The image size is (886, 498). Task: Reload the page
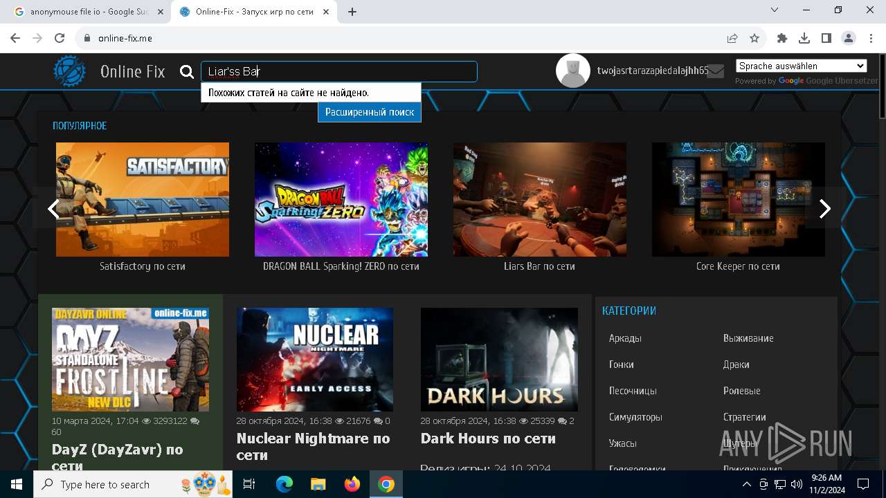pyautogui.click(x=60, y=38)
